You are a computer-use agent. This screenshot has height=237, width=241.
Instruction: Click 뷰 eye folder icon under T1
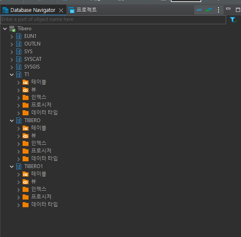[26, 90]
